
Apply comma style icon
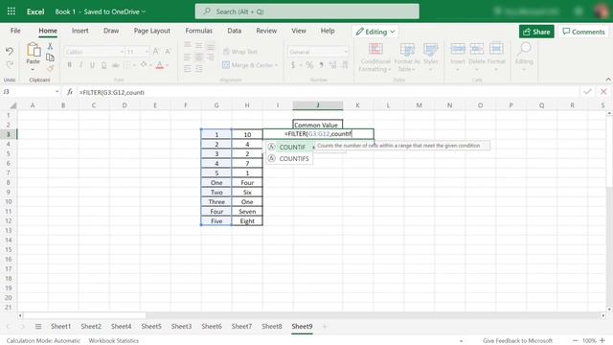tap(322, 65)
